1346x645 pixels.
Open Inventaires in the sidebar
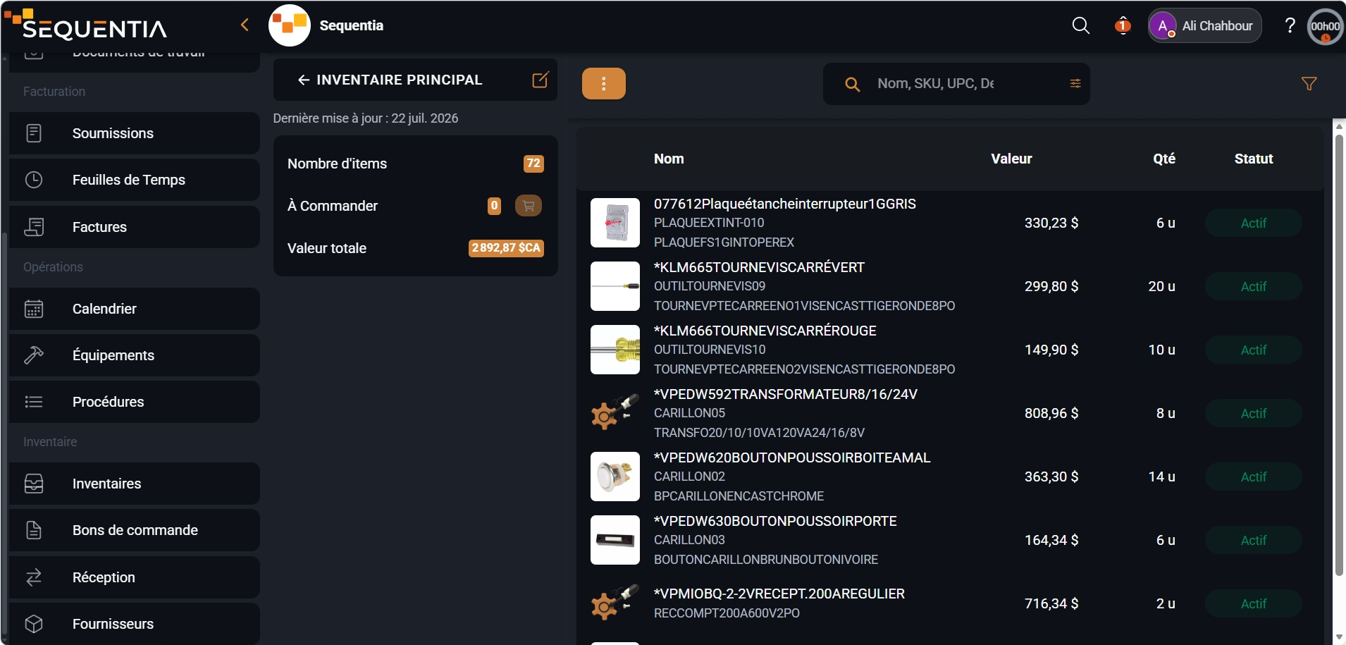point(134,484)
